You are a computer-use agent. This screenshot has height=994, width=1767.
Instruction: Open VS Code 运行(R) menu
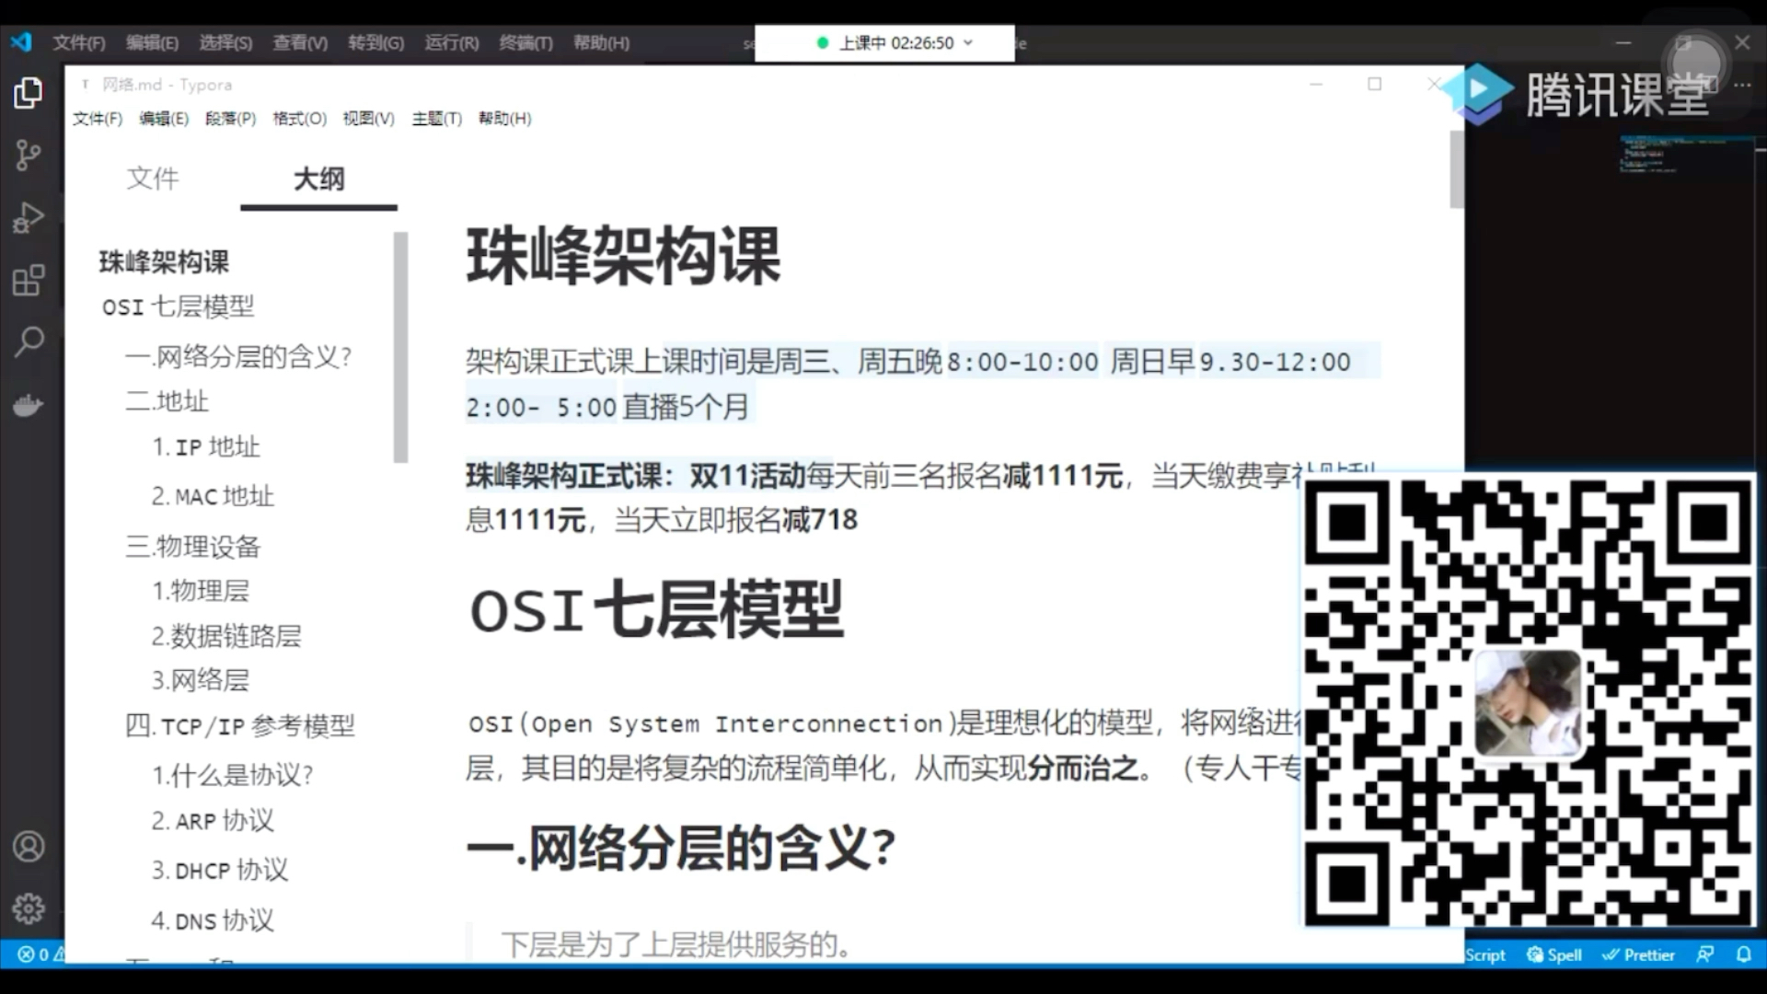452,42
